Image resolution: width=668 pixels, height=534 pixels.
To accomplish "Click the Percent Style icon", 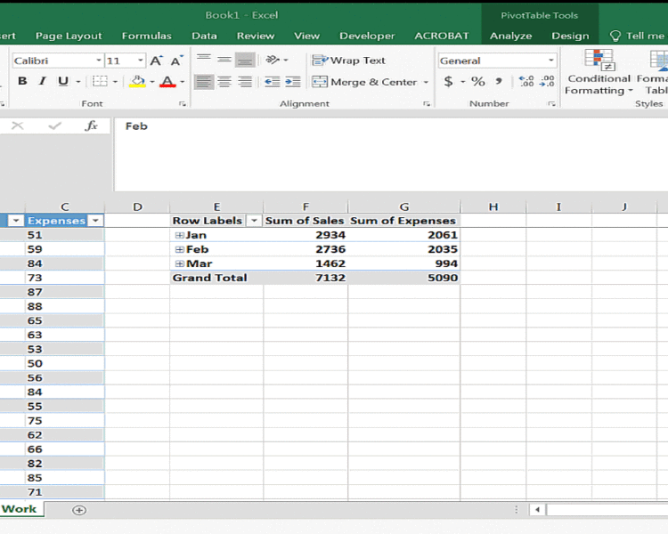I will (x=478, y=82).
